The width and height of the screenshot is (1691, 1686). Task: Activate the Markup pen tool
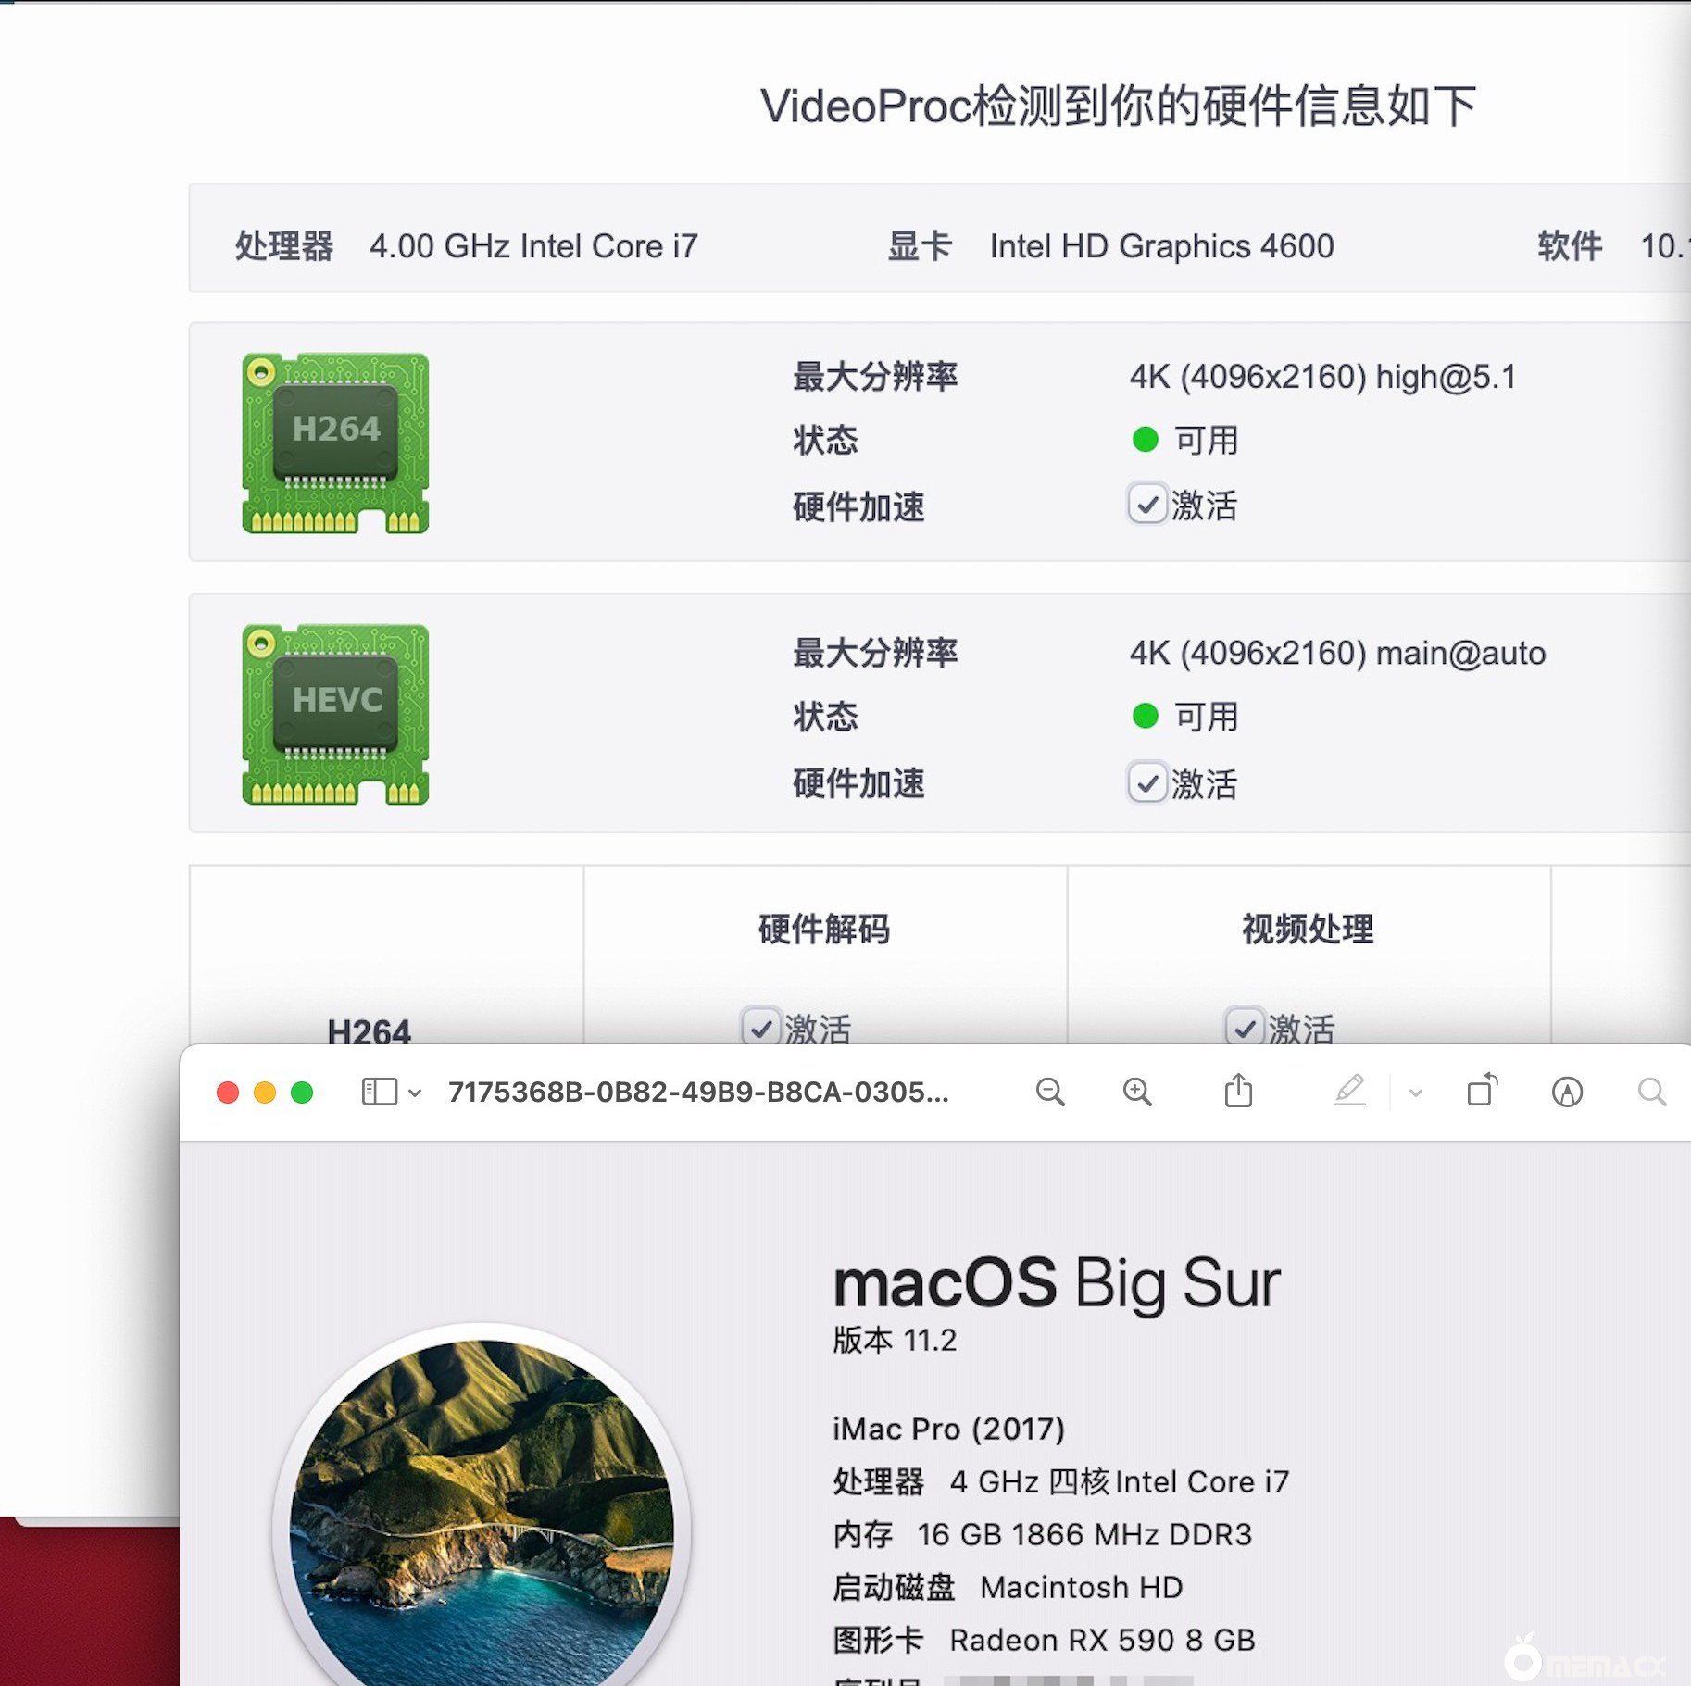click(1349, 1091)
